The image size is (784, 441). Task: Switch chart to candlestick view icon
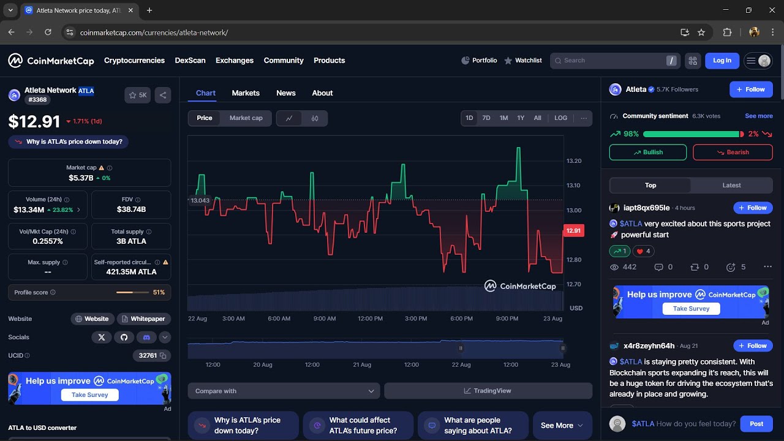[x=315, y=118]
